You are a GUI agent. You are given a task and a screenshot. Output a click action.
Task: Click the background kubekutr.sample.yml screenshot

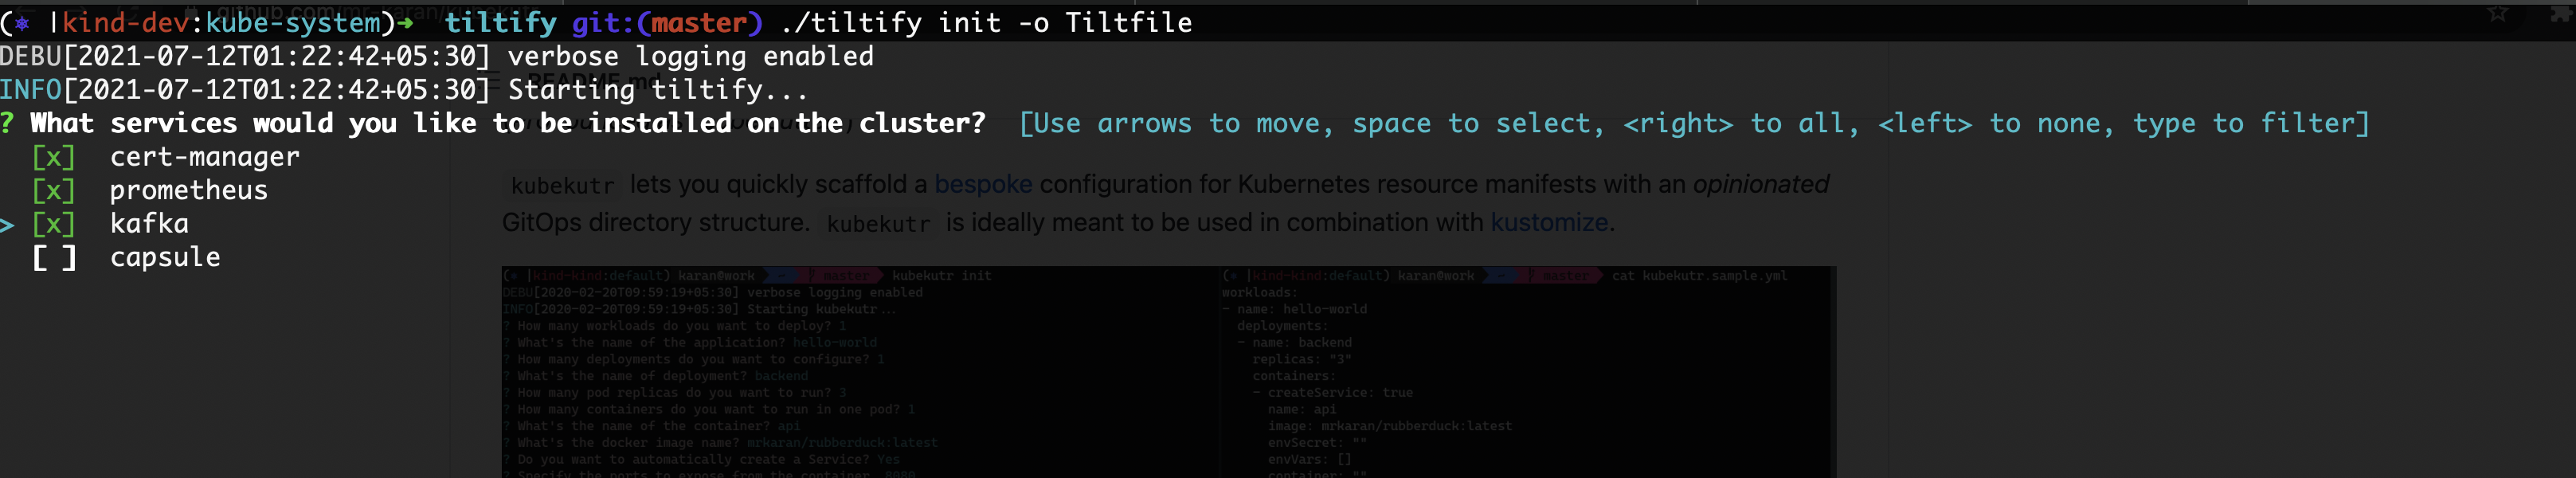(x=1528, y=372)
